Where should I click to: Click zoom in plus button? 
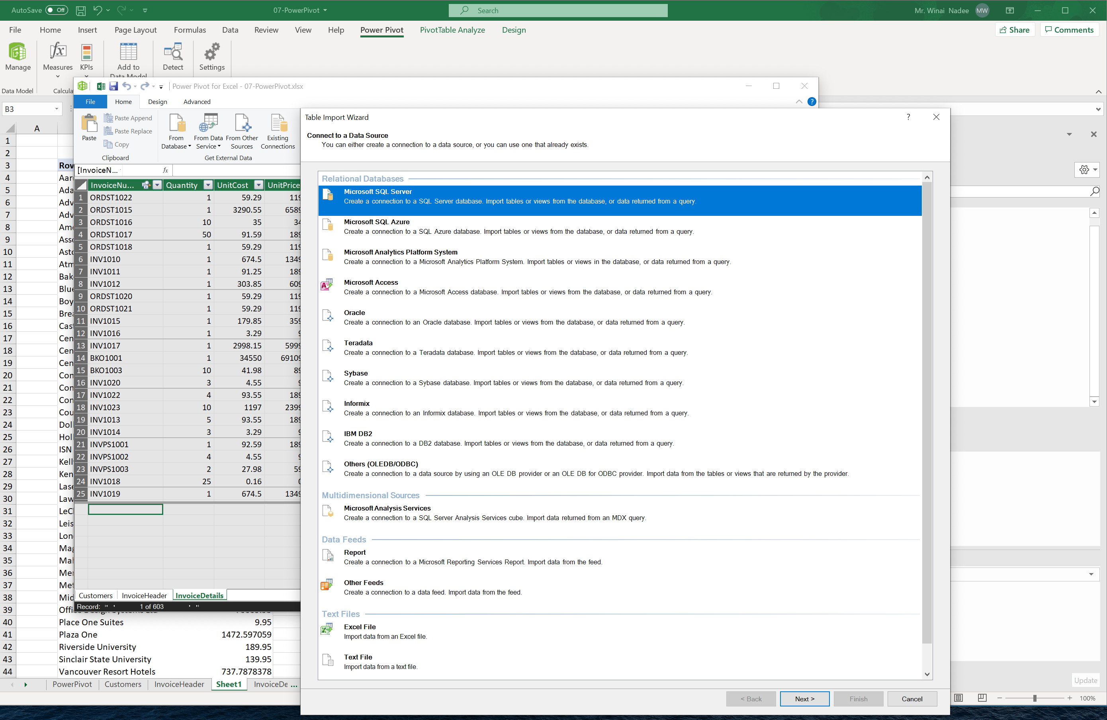[x=1069, y=698]
